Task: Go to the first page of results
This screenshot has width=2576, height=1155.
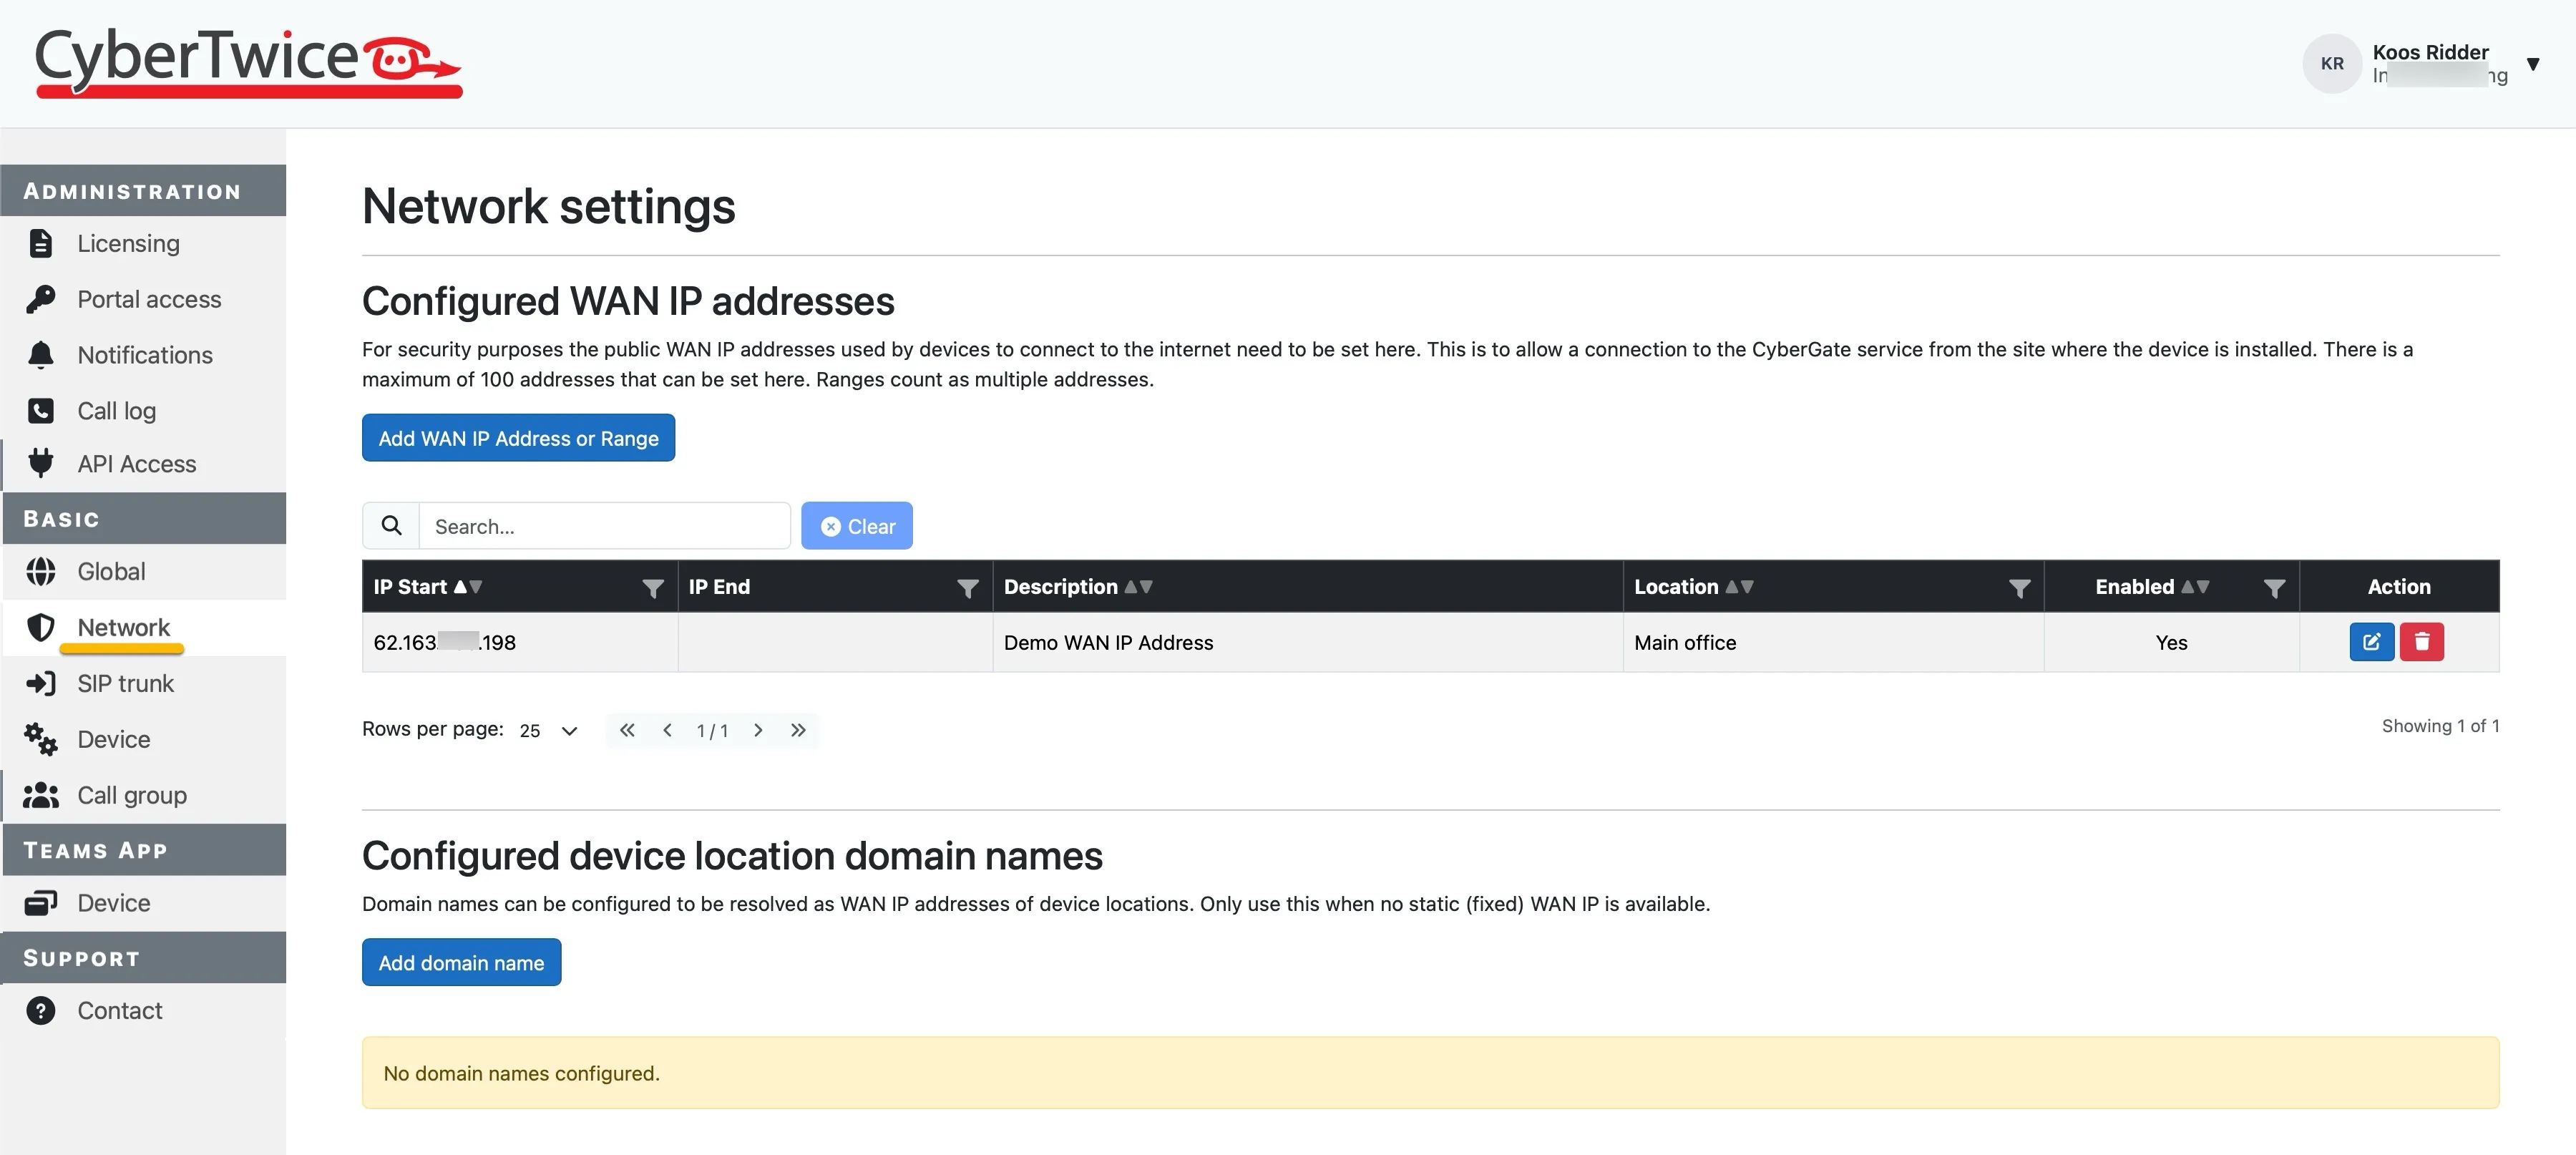Action: coord(627,730)
